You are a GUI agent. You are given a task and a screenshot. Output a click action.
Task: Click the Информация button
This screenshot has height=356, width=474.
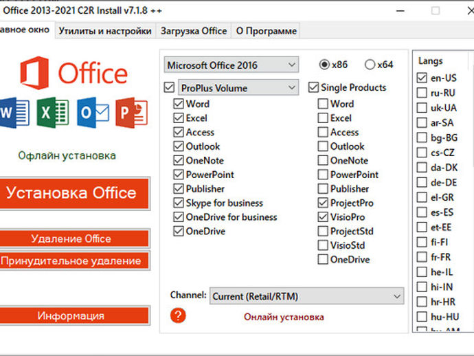74,315
